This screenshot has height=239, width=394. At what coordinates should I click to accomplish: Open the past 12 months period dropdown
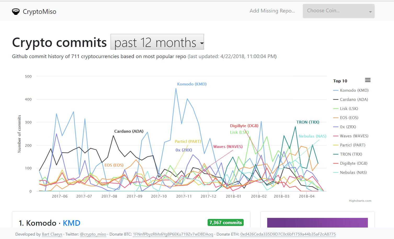pos(157,42)
